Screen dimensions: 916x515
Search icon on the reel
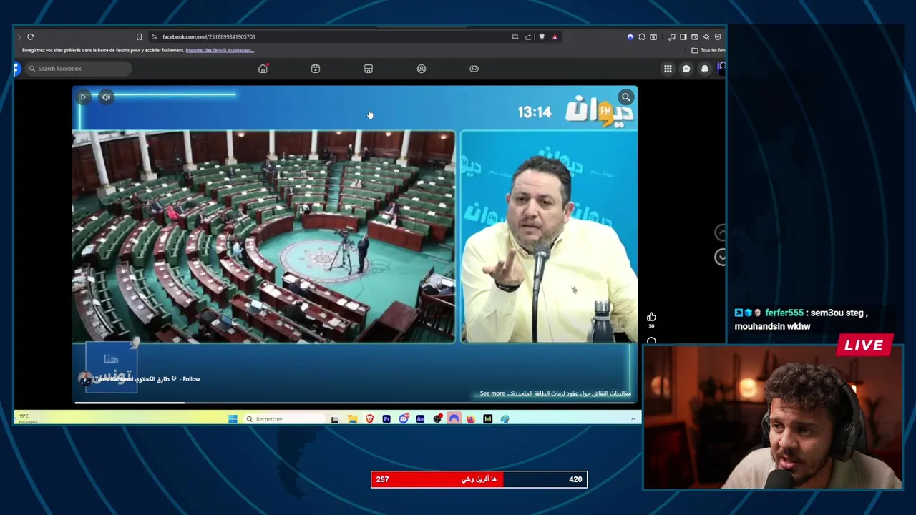coord(626,97)
